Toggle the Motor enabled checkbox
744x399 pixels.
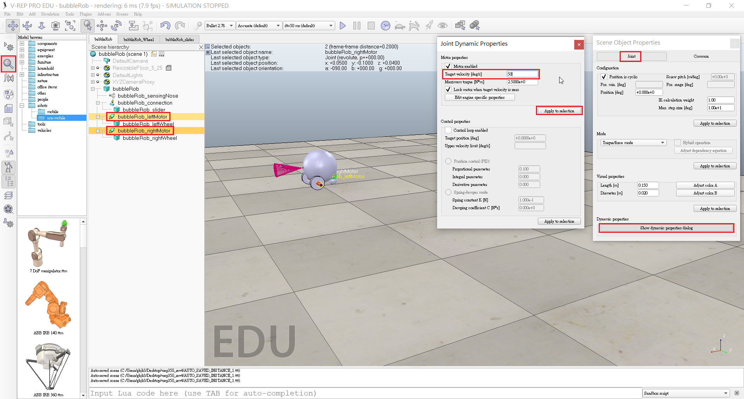coord(448,66)
